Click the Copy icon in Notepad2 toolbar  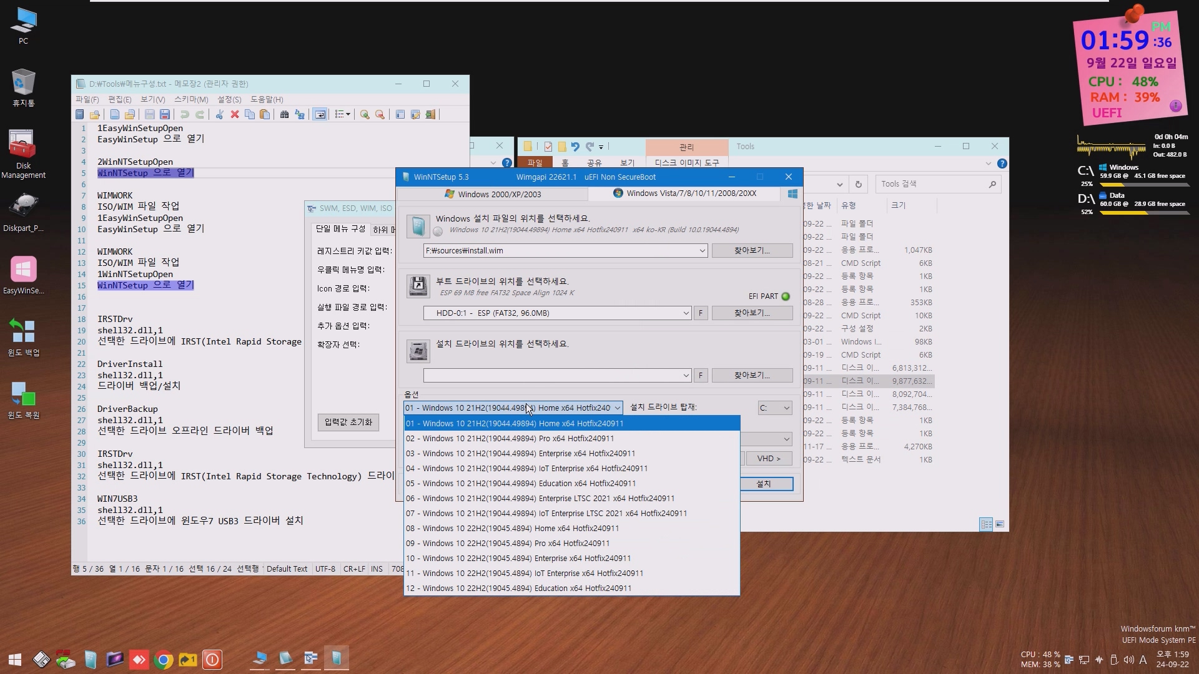coord(250,114)
